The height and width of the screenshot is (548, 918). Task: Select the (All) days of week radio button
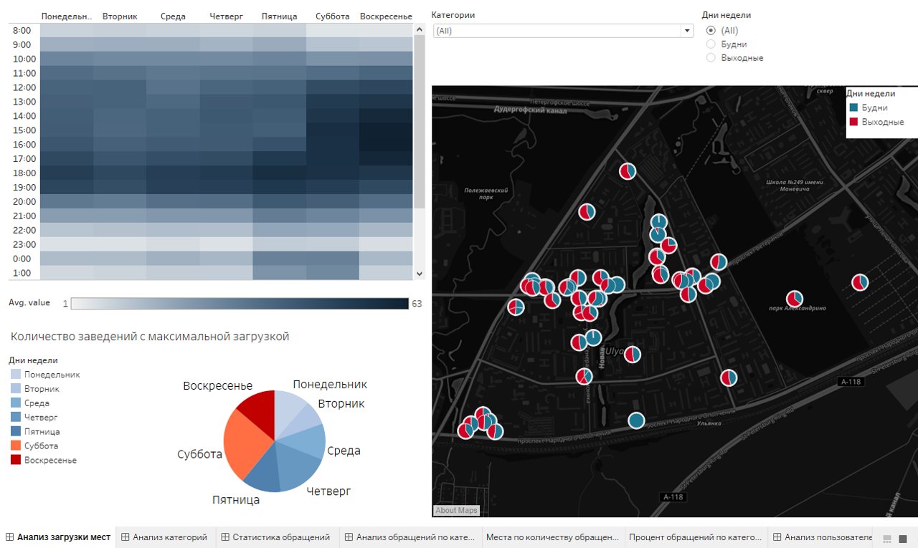tap(711, 31)
